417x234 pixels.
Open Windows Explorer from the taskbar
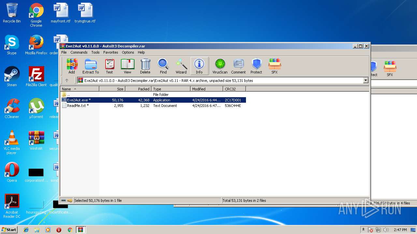pos(37,230)
